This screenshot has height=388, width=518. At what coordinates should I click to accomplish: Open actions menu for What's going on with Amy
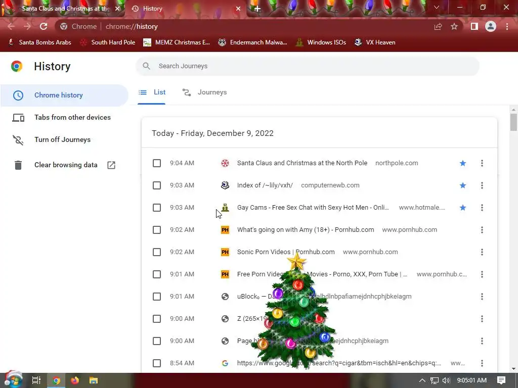click(x=482, y=230)
